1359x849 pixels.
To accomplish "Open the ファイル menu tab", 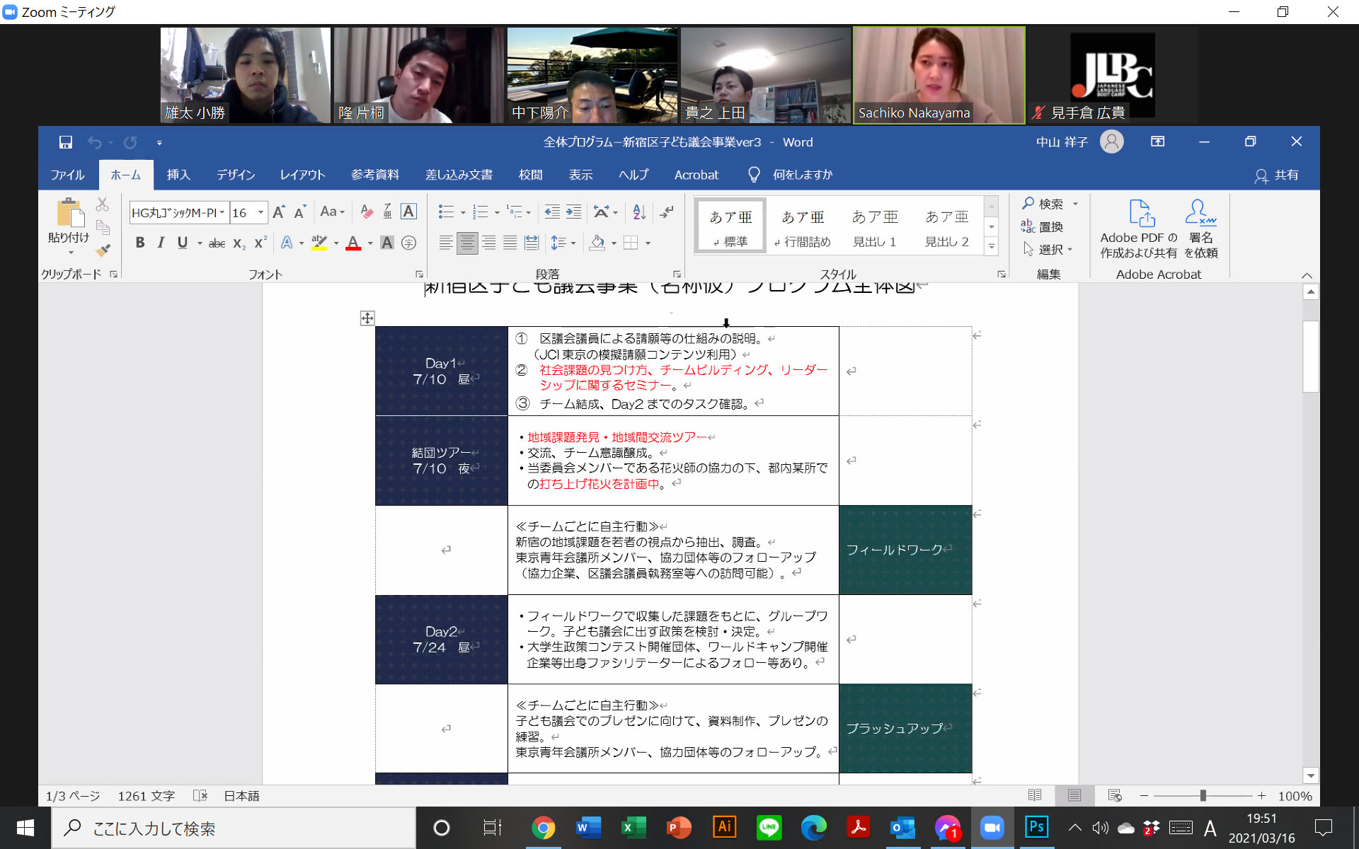I will point(67,175).
